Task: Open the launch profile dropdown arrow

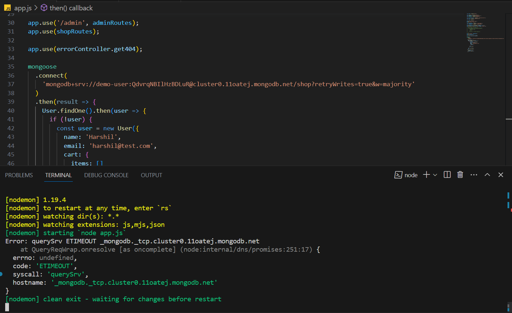Action: (x=435, y=175)
